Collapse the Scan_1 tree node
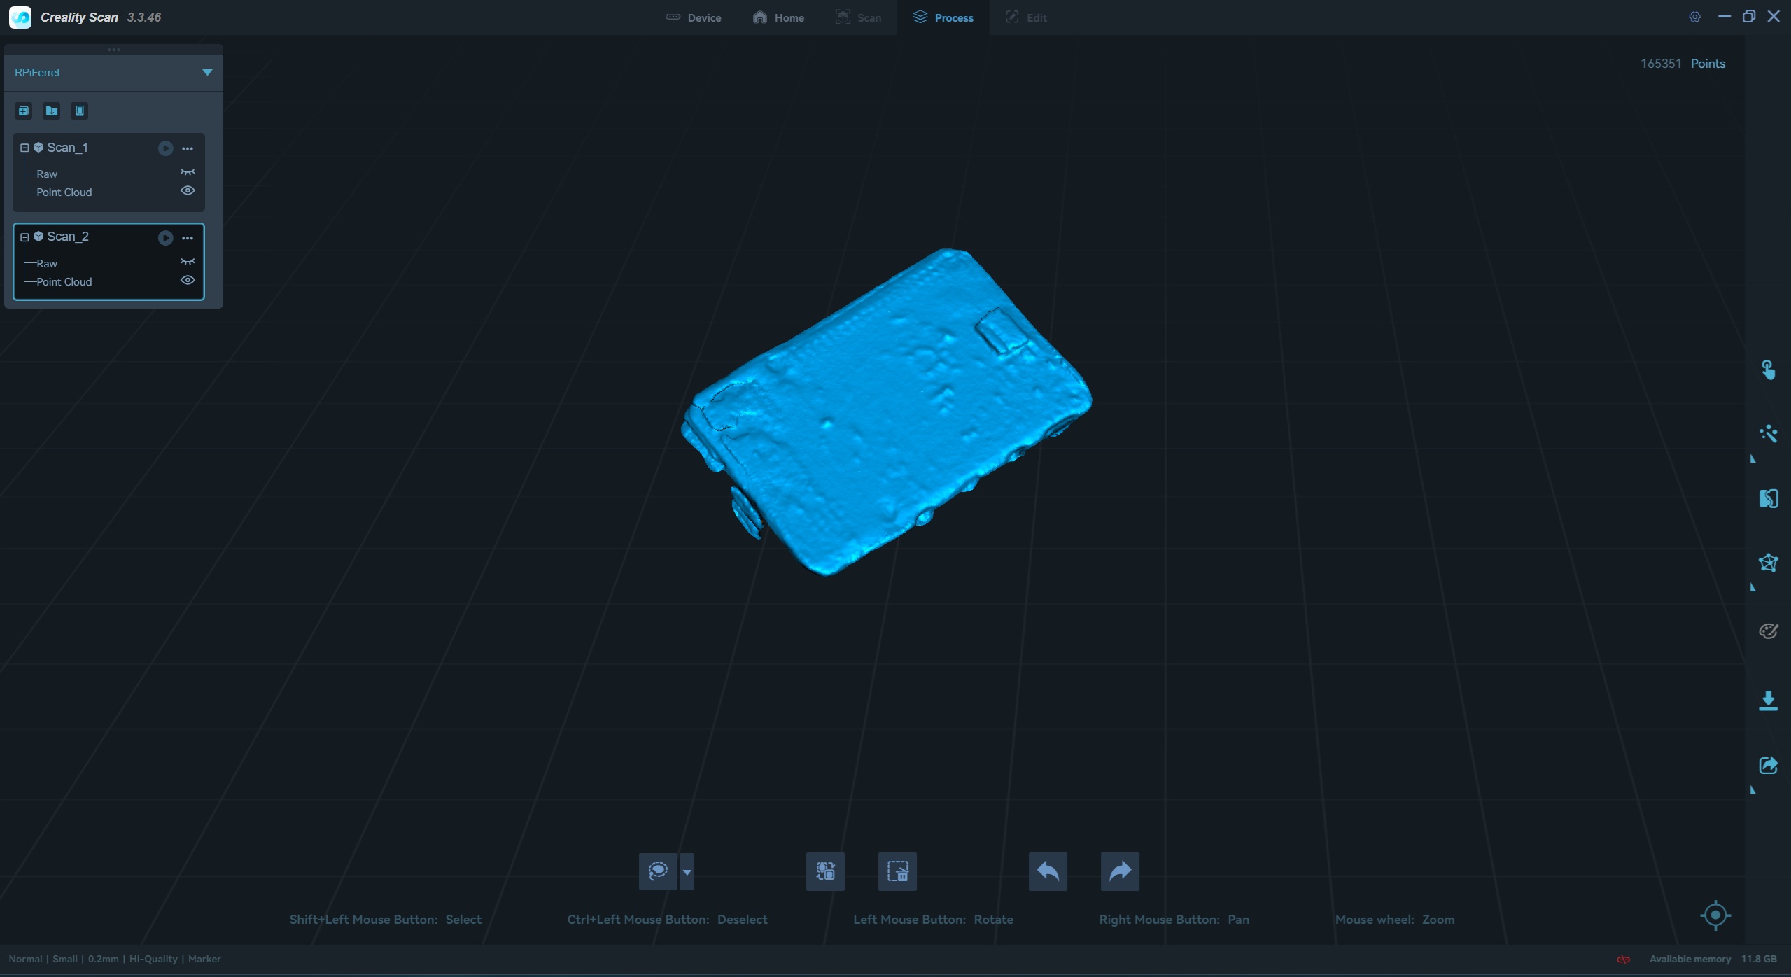 (x=24, y=148)
